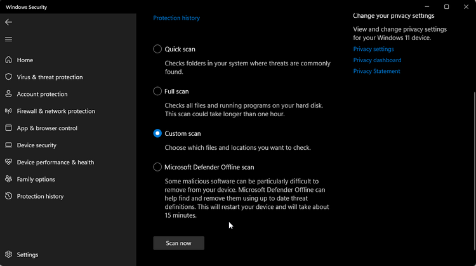
Task: Open Account protection page
Action: 42,94
